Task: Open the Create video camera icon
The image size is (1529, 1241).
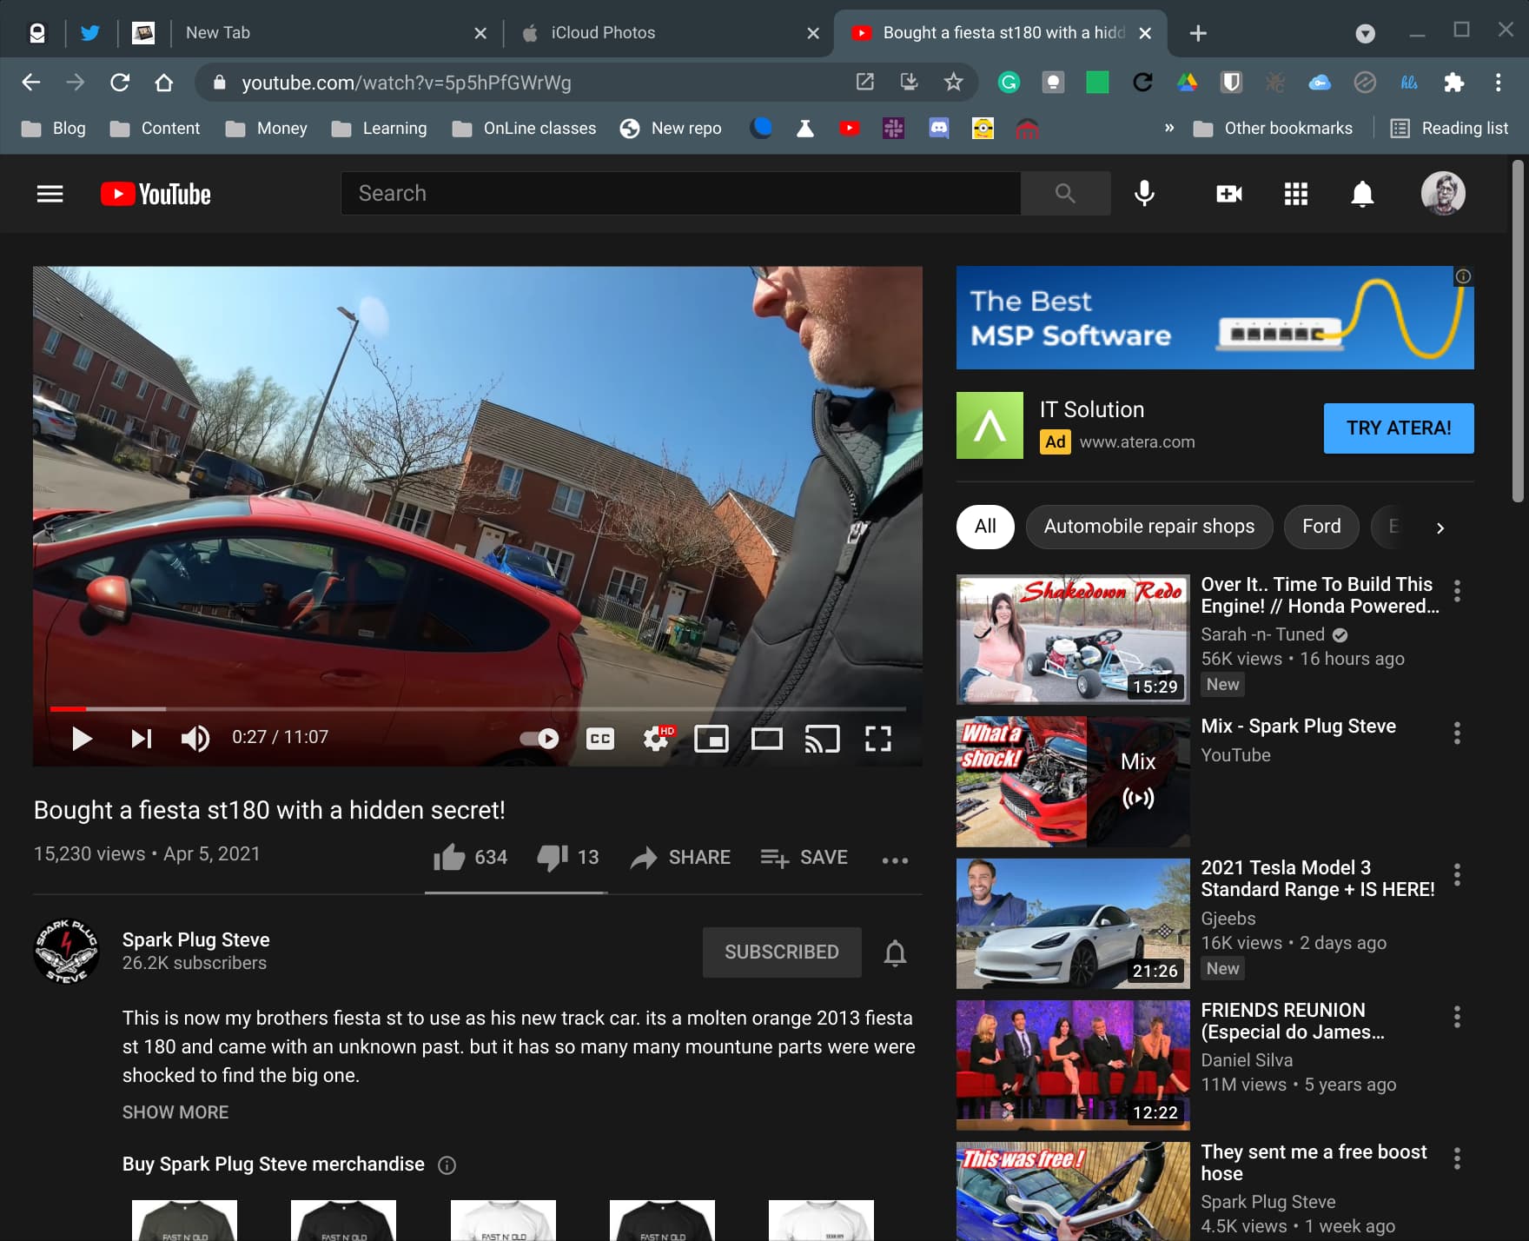Action: tap(1228, 194)
